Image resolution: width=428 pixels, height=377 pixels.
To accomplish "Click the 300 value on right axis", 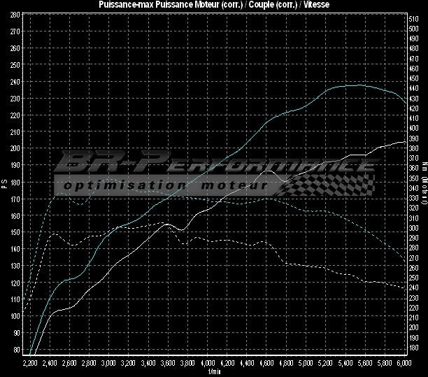I will pos(415,228).
